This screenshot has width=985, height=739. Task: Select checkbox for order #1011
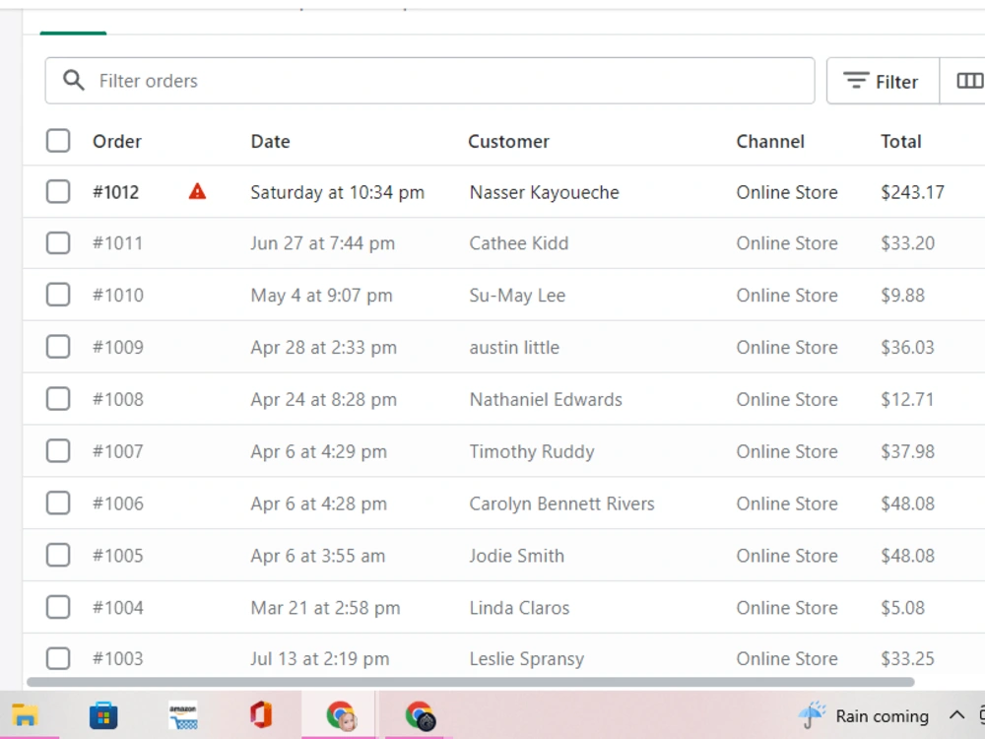[x=58, y=242]
